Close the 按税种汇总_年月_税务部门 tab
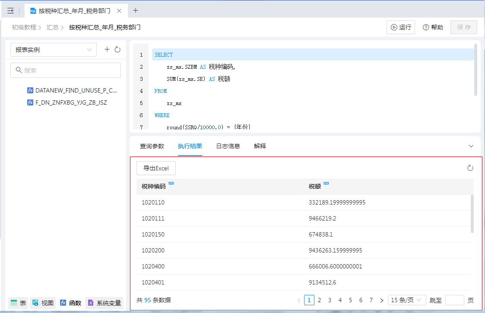Viewport: 485px width, 313px height. point(119,11)
